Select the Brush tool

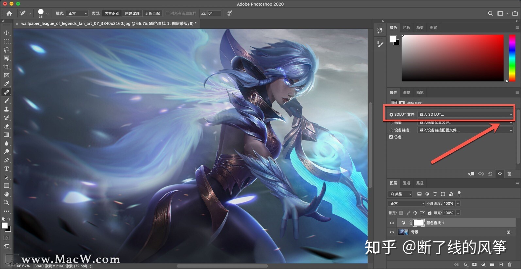(7, 101)
